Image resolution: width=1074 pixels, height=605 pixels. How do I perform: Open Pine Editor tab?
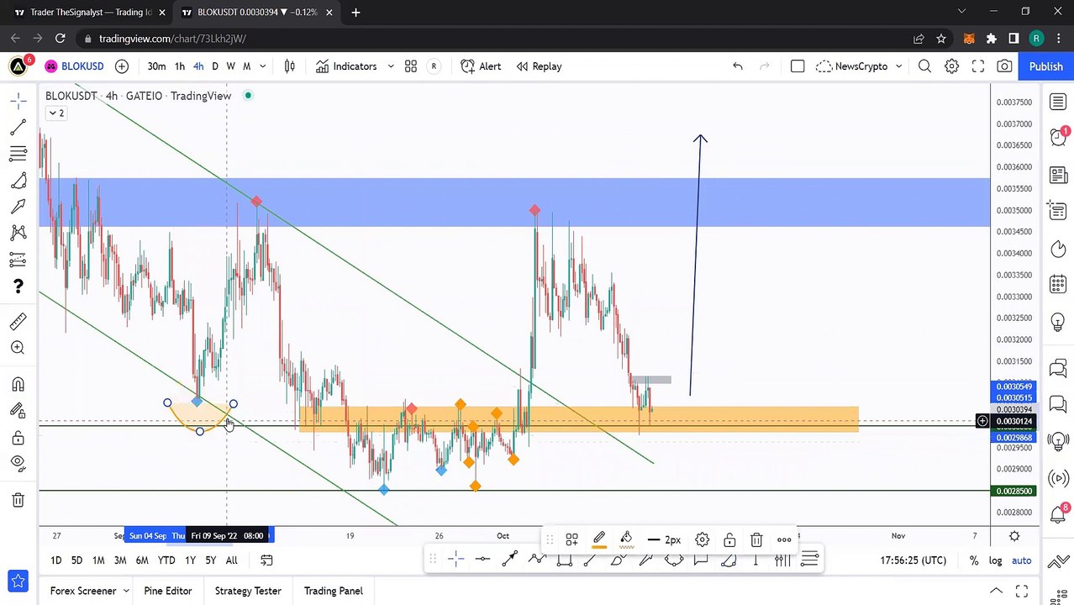[168, 591]
